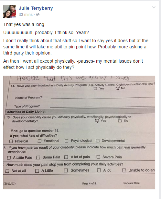Select the Some Pain checkbox
This screenshot has width=161, height=199.
(x=38, y=157)
